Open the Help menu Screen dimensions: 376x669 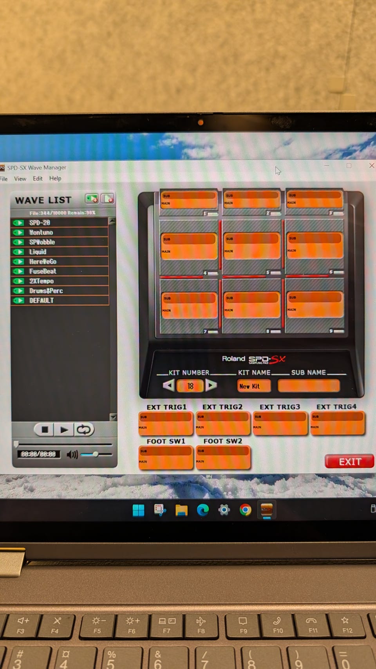pos(55,178)
